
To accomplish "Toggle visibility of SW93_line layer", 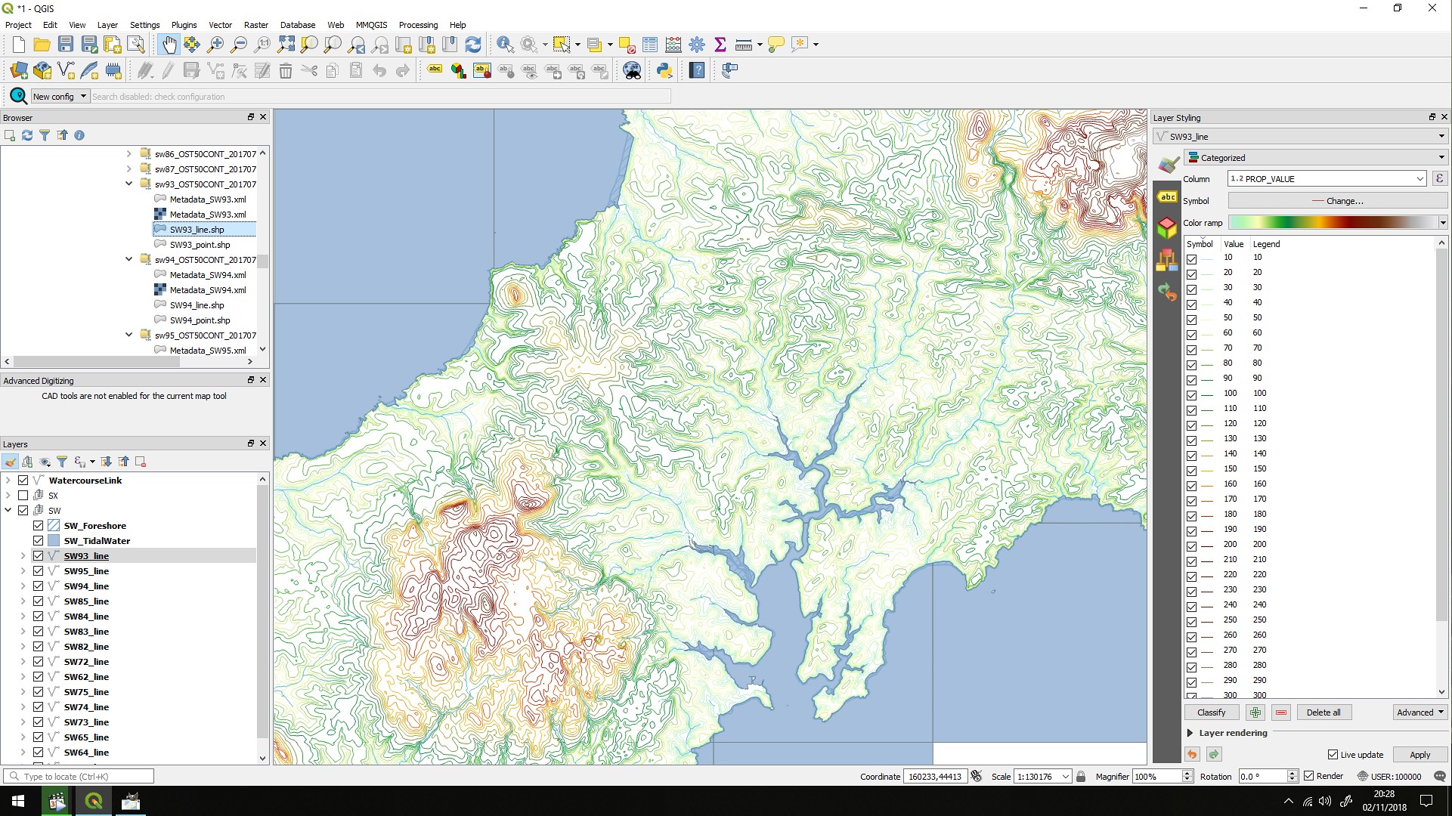I will (x=38, y=555).
